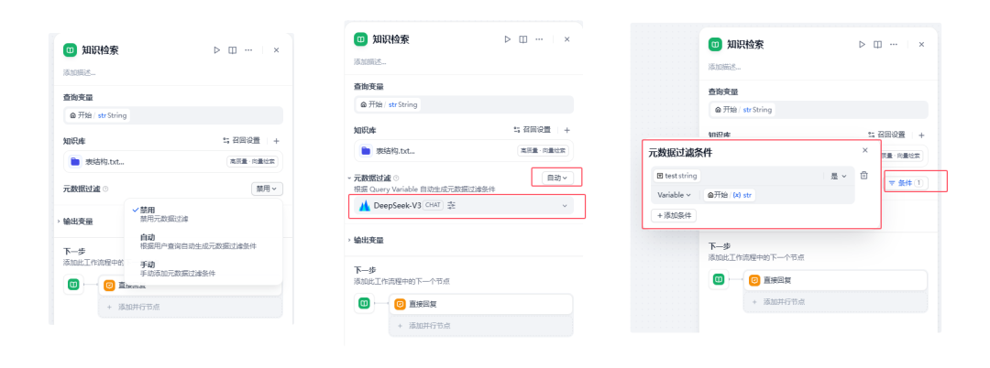990x368 pixels.
Task: Open the 是 operator dropdown in the filter condition
Action: coord(839,177)
